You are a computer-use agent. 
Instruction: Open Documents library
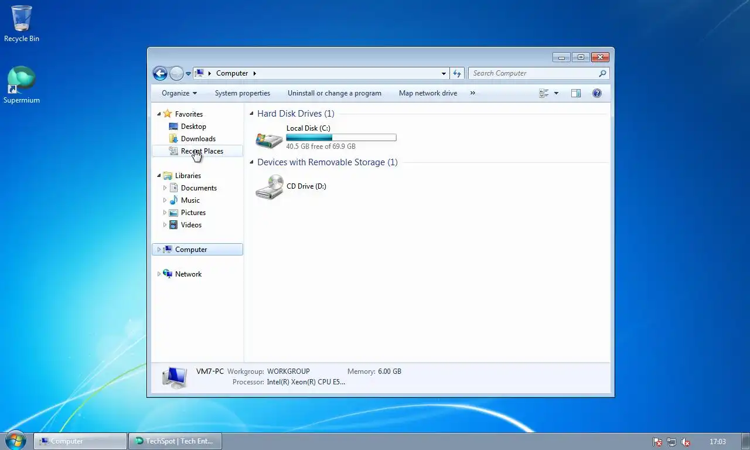pyautogui.click(x=199, y=188)
